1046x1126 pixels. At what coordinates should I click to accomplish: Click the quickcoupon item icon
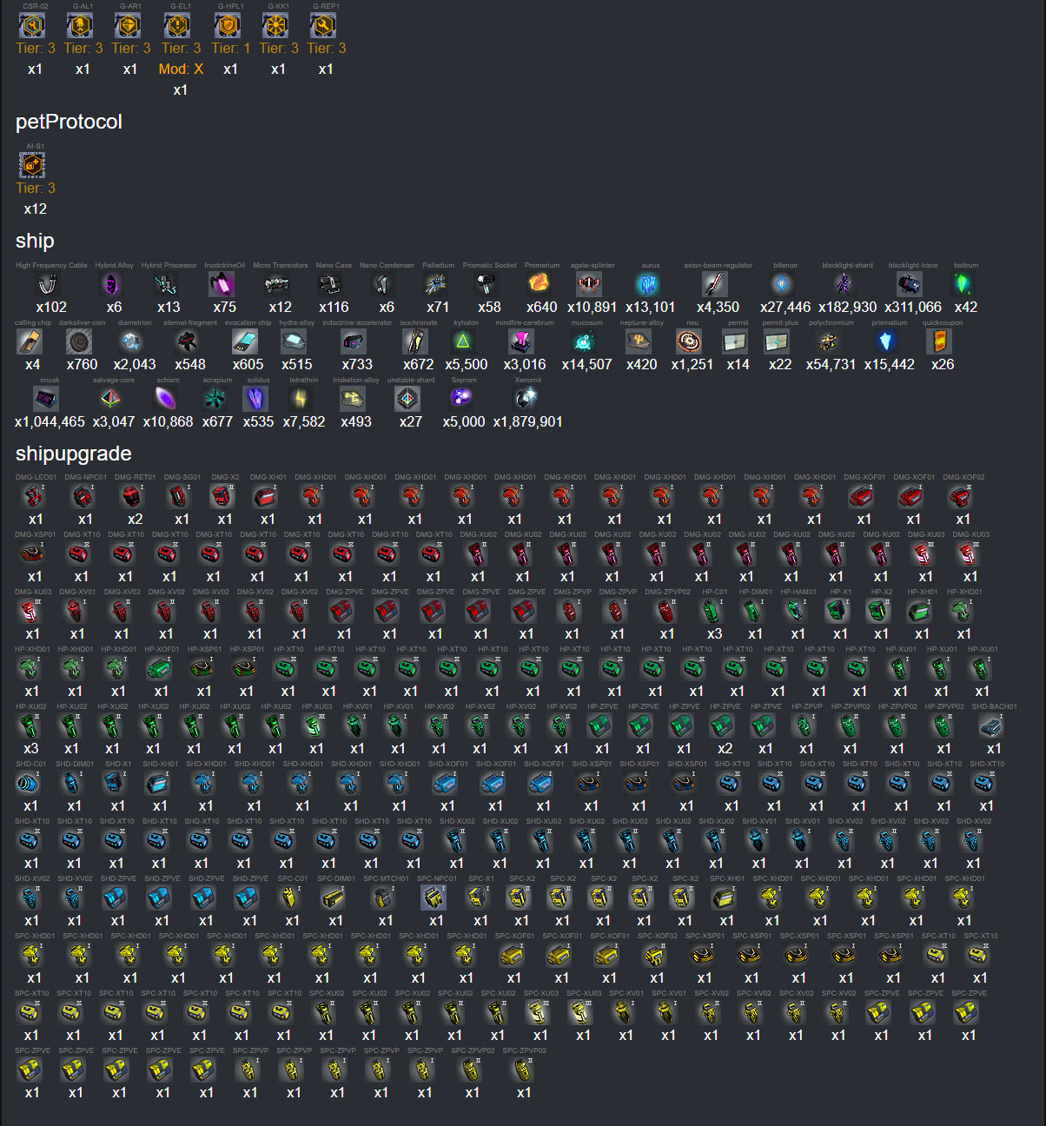[939, 341]
